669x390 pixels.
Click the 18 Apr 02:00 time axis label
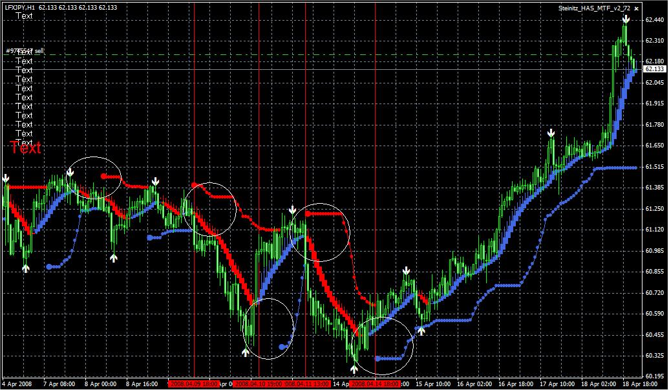pos(598,384)
